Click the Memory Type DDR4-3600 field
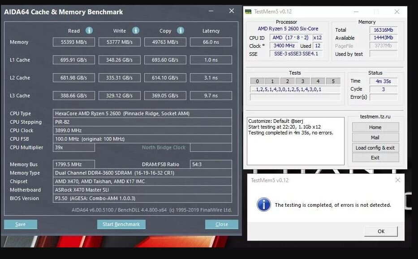The width and height of the screenshot is (418, 259). tap(142, 173)
